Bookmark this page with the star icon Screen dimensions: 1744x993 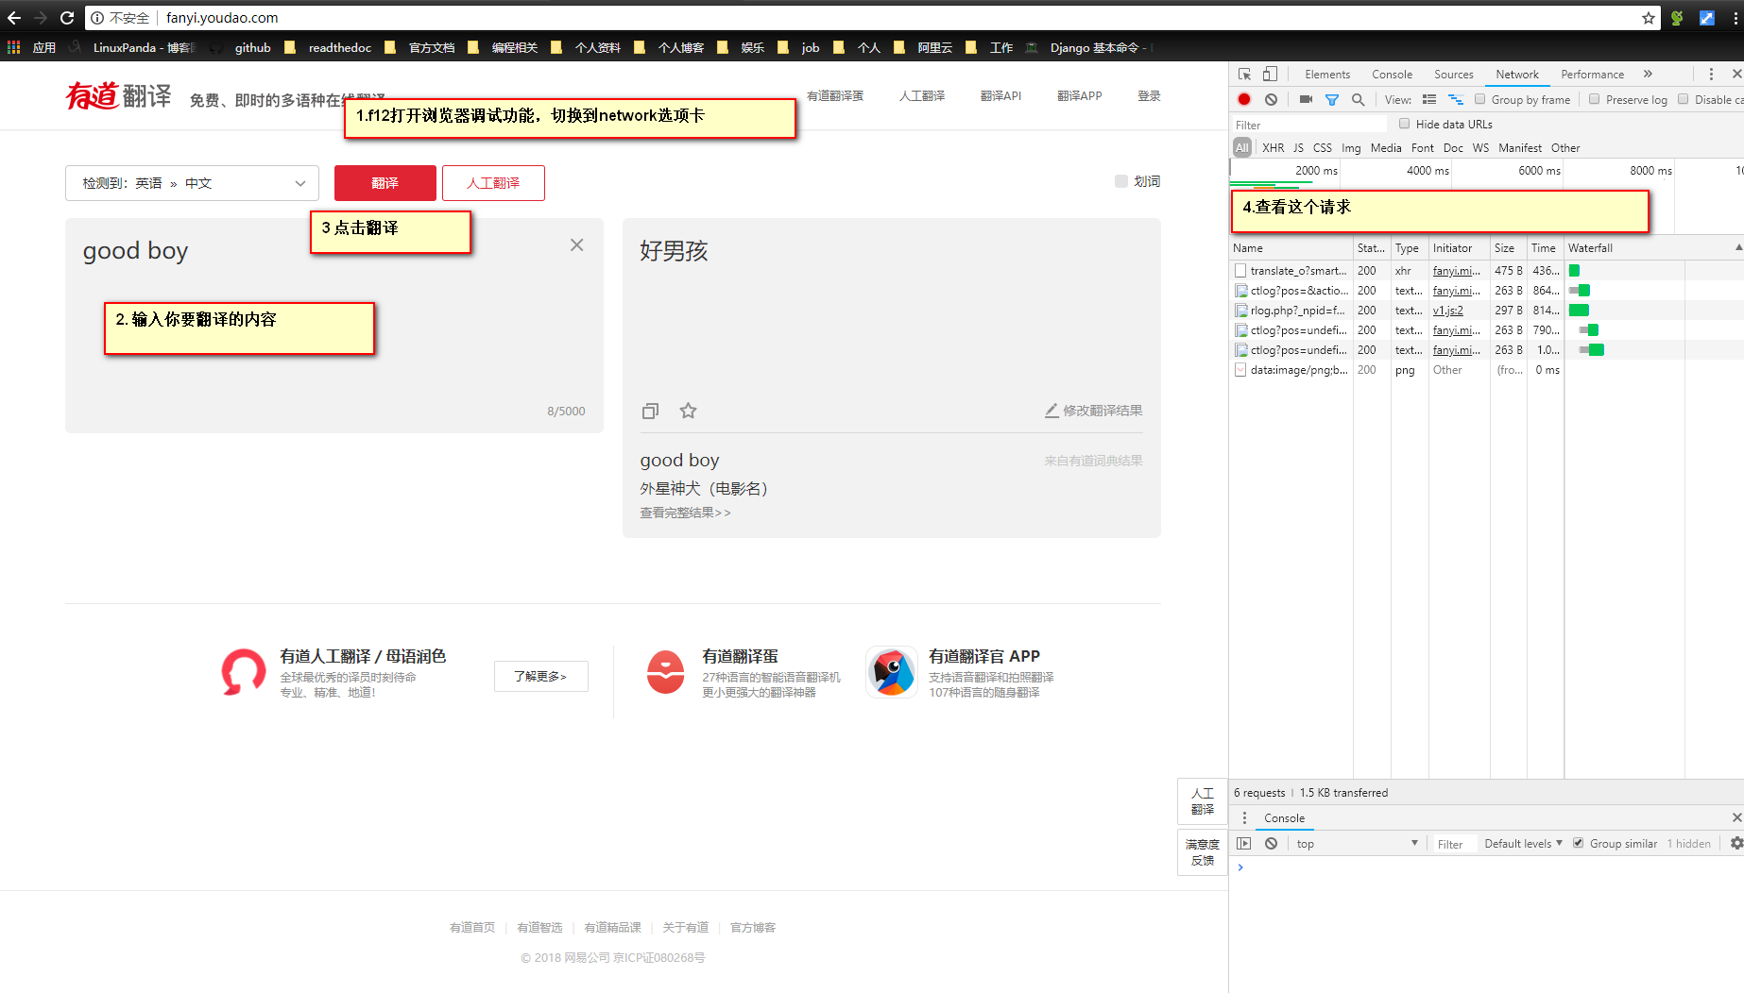tap(1649, 17)
